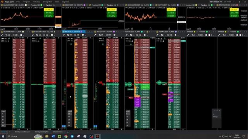Screen dimensions: 248x139
Task: Click the Tiger app icon in taskbar
Action: (97, 136)
